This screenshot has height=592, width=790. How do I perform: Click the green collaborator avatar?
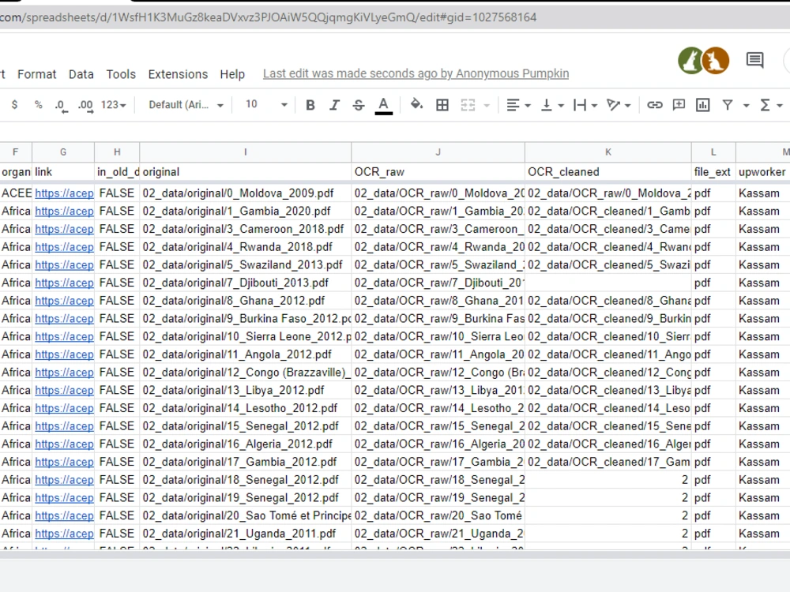click(690, 61)
